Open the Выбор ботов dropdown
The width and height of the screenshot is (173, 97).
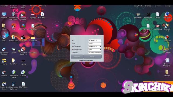(x=95, y=50)
